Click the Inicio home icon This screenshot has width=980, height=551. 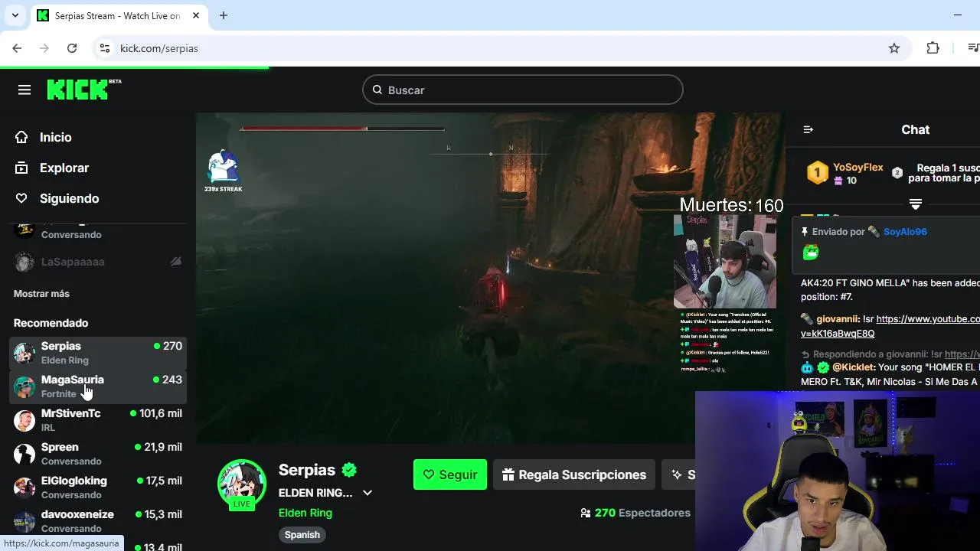click(22, 137)
